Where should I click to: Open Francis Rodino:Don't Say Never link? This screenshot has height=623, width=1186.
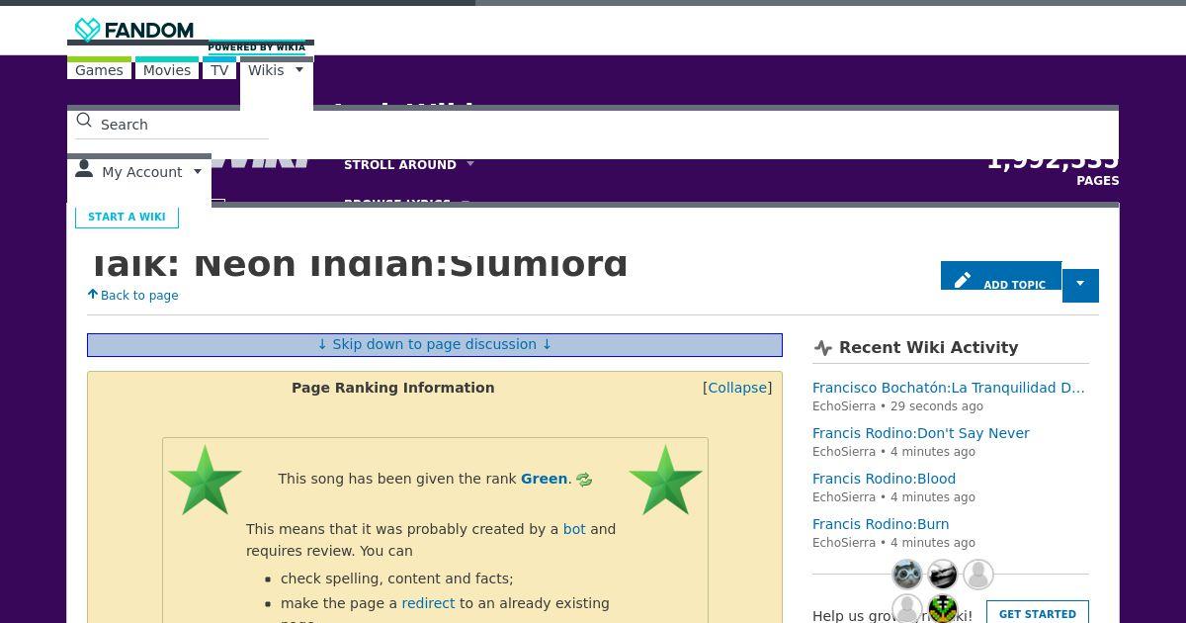(921, 433)
